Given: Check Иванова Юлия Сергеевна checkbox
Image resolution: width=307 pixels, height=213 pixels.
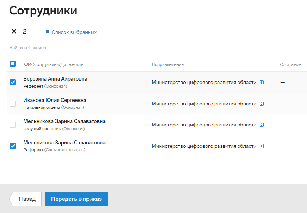Looking at the screenshot, I should click(x=13, y=104).
